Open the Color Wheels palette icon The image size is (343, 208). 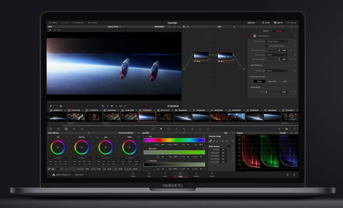tap(66, 129)
